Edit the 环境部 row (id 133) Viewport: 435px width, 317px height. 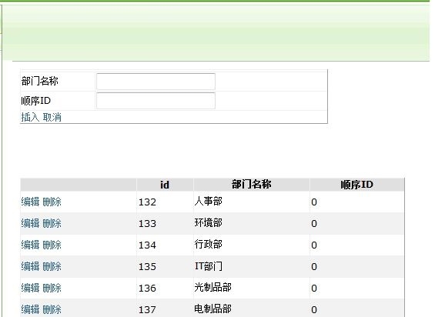click(x=30, y=223)
